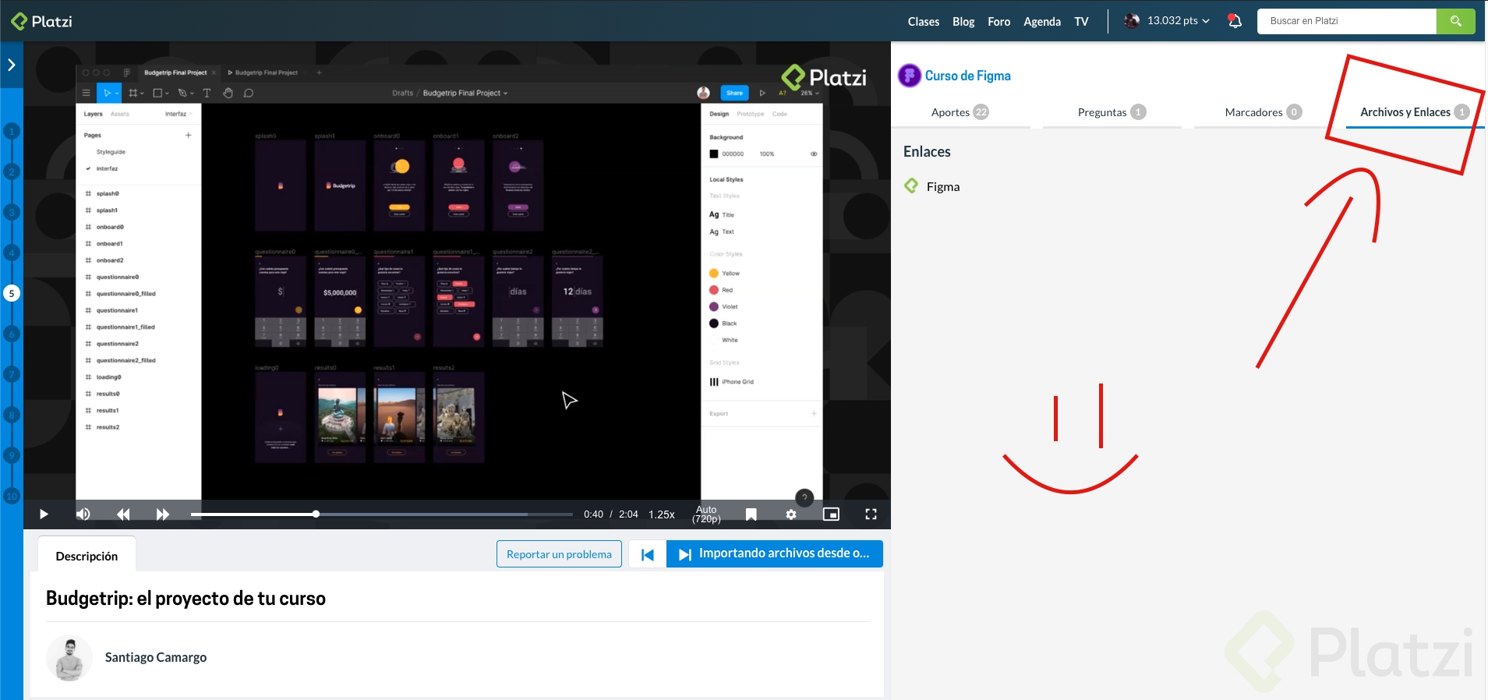Switch to the Marcadores tab
Image resolution: width=1488 pixels, height=700 pixels.
(1263, 112)
